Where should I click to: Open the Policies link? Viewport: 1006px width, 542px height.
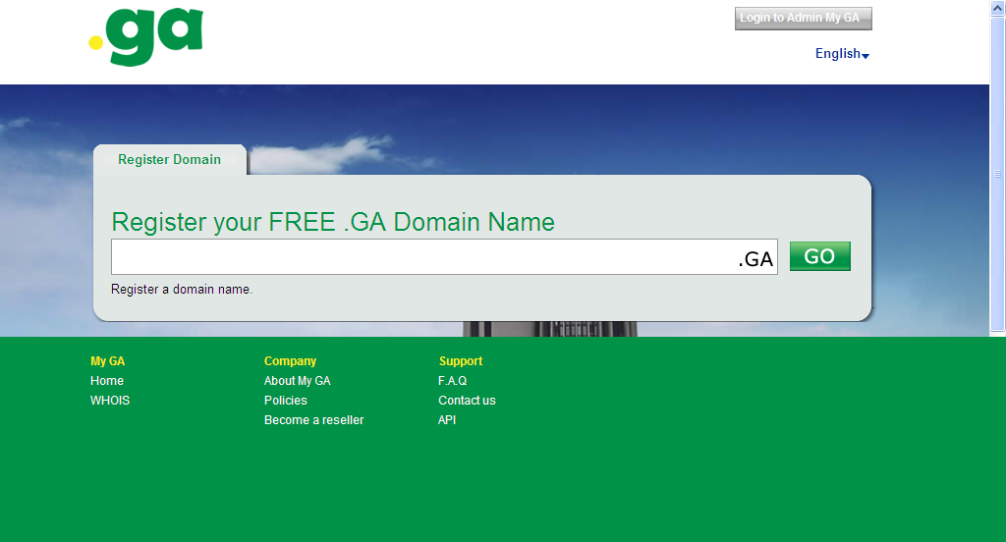click(286, 401)
